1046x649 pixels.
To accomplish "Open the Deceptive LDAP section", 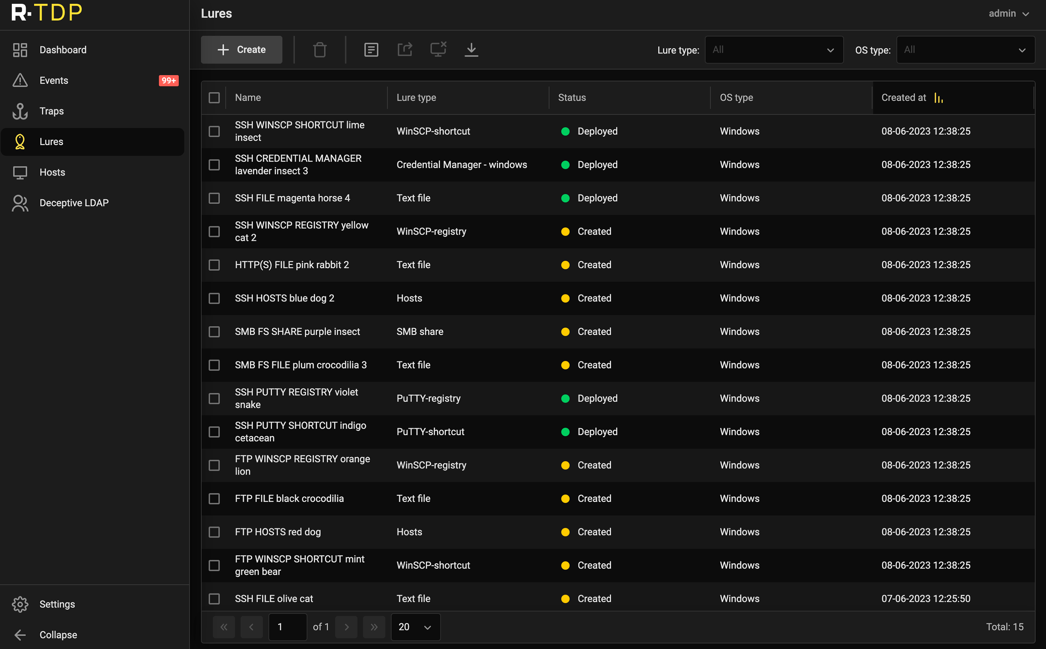I will pos(74,203).
